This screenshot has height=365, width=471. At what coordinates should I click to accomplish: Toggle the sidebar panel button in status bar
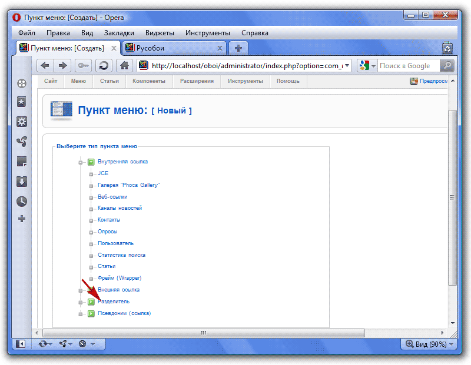click(x=21, y=344)
